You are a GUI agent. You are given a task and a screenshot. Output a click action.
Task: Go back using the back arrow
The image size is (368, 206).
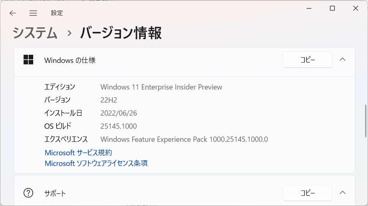coord(13,13)
